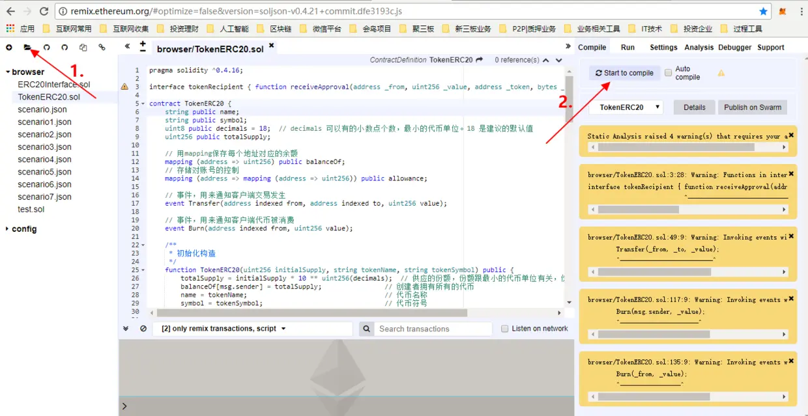
Task: Create a new file with the plus icon
Action: (9, 48)
